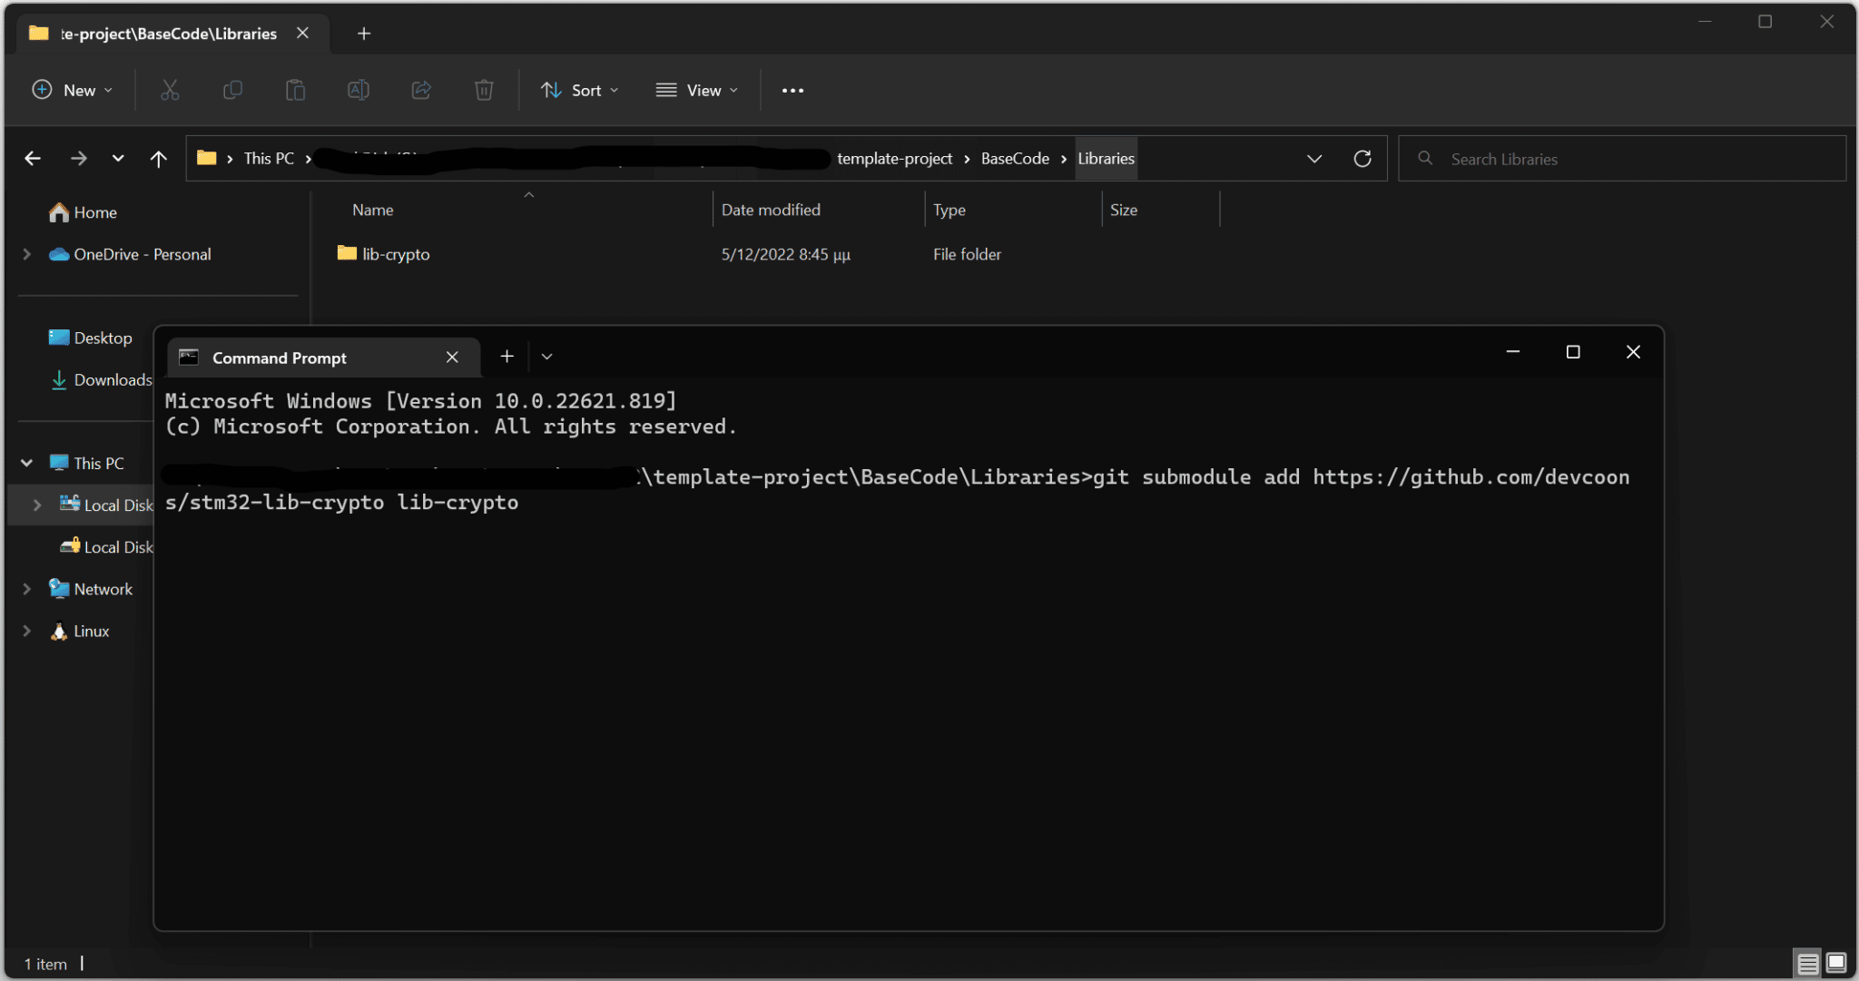Screen dimensions: 1859x981
Task: Click the '1 item' status bar text
Action: (45, 964)
